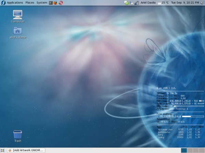
Task: Click the pulseaudio process row
Action: [x=179, y=132]
